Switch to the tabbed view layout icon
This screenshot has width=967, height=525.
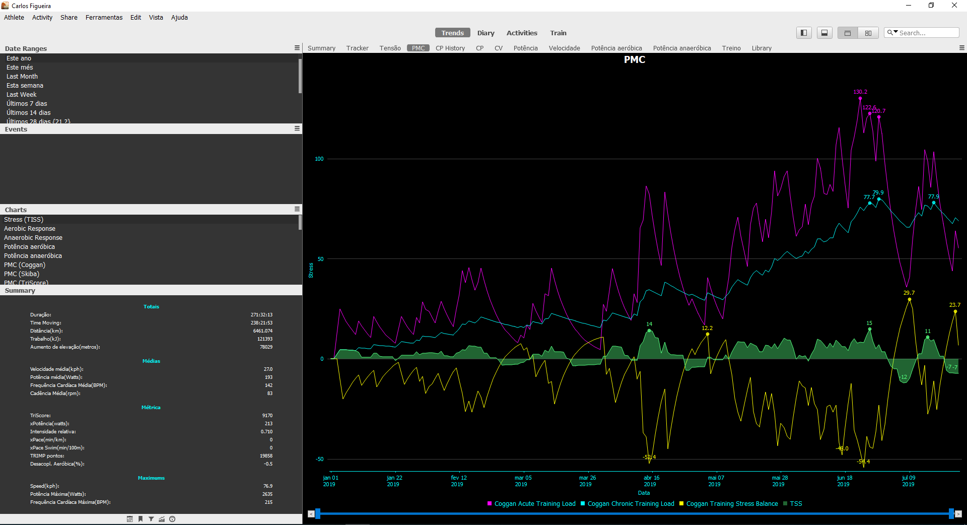coord(848,33)
